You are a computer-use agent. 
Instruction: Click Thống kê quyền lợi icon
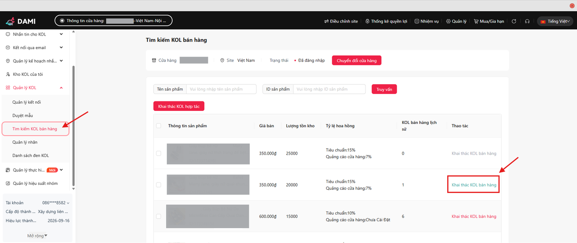(x=368, y=21)
